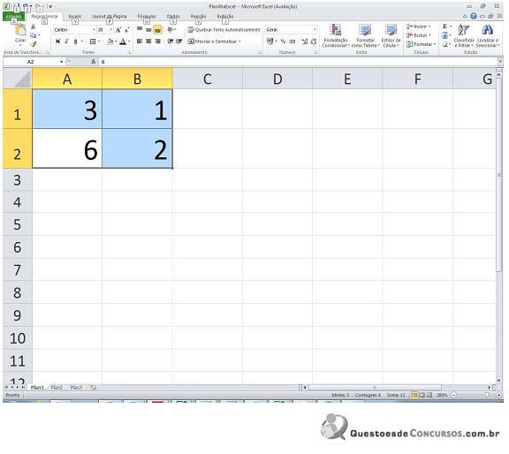Click the Excluir cells button

[419, 35]
